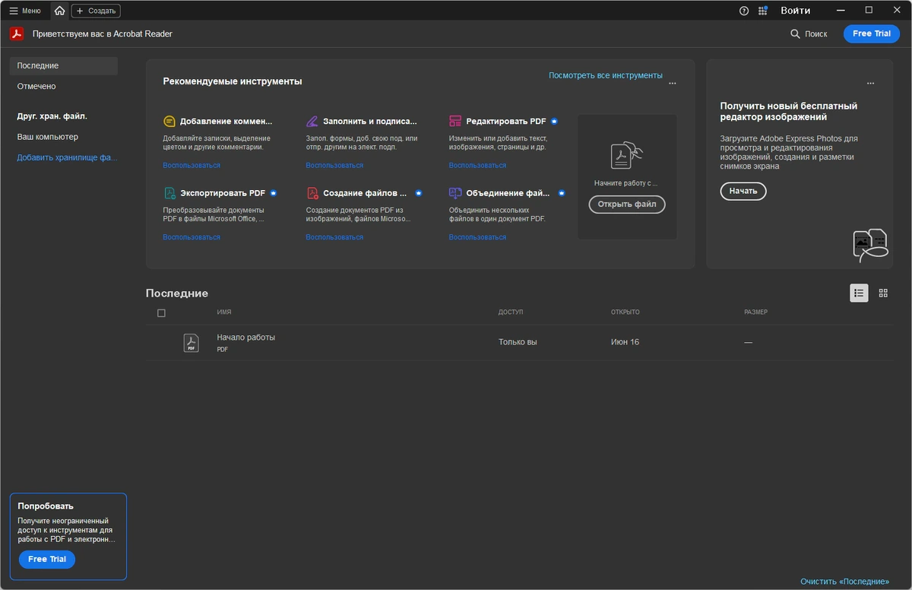Click the Adobe Acrobat logo icon
The image size is (912, 590).
click(17, 33)
